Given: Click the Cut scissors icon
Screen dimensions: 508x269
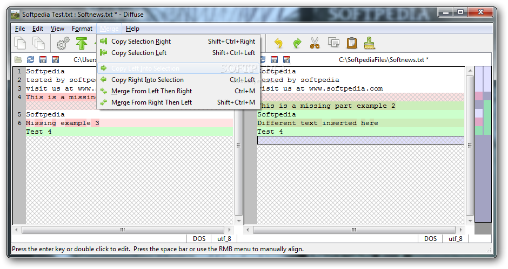Looking at the screenshot, I should (315, 43).
